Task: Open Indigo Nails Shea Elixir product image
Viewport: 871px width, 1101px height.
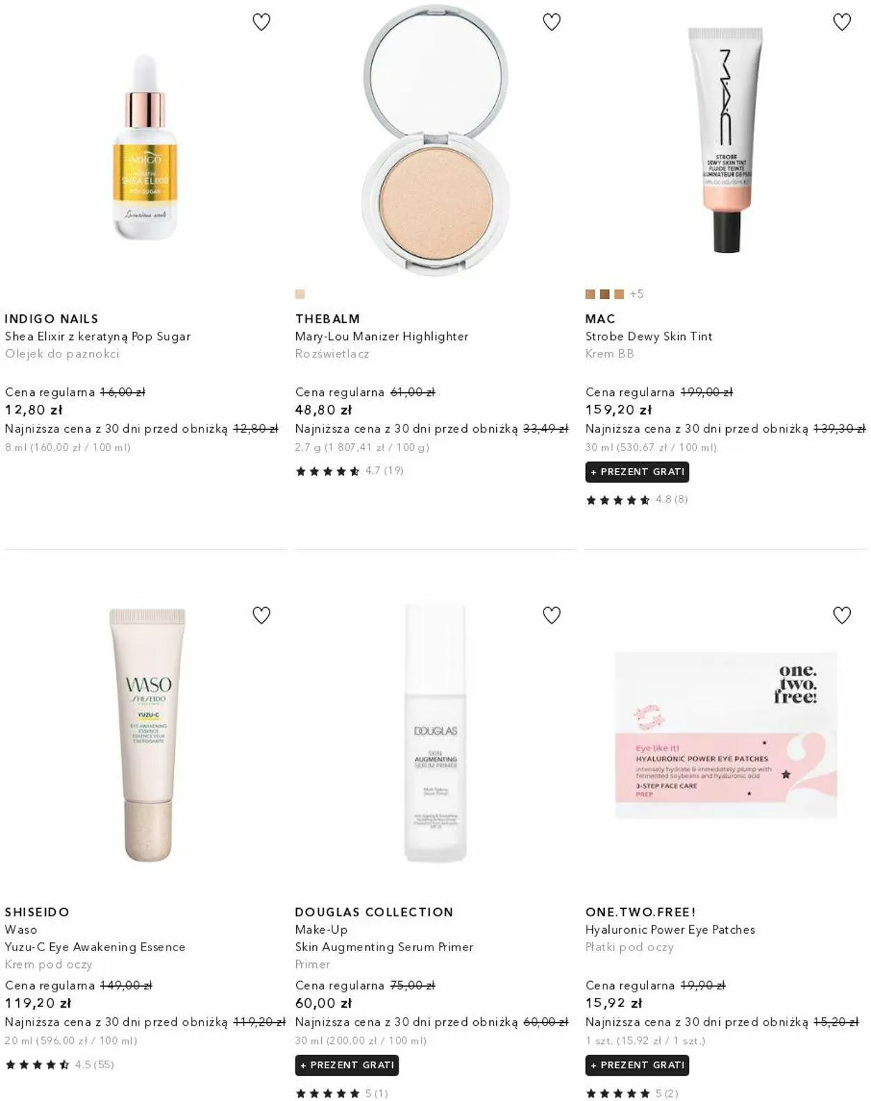Action: pyautogui.click(x=146, y=148)
